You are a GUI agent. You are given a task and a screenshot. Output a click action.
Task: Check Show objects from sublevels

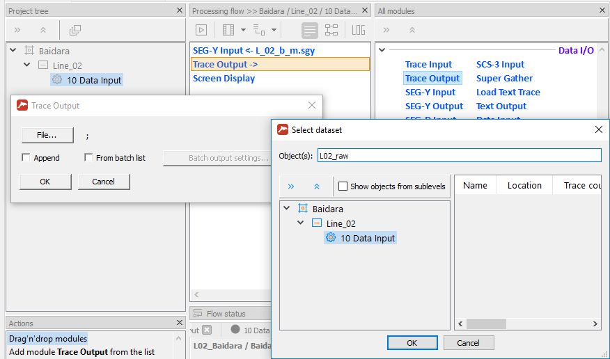pyautogui.click(x=343, y=186)
